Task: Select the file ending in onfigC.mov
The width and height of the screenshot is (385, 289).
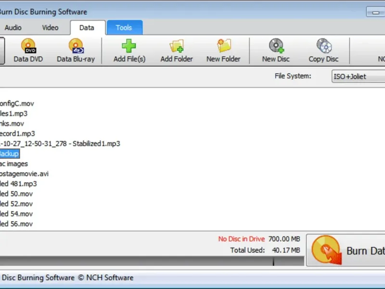Action: click(x=17, y=104)
